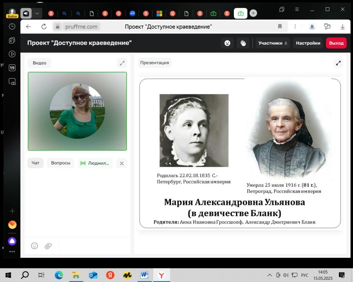353x282 pixels.
Task: Switch to the Zoom 'zm' browser tab
Action: click(x=132, y=13)
